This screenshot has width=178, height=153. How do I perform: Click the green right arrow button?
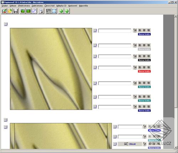pos(67,11)
